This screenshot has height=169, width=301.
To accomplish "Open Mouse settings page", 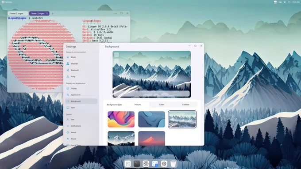I will click(x=81, y=139).
